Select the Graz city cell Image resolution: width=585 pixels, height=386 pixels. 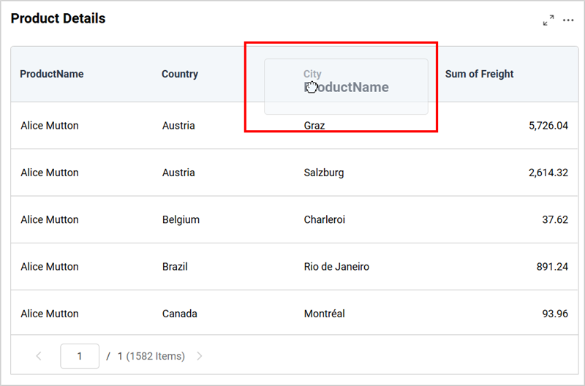coord(314,126)
